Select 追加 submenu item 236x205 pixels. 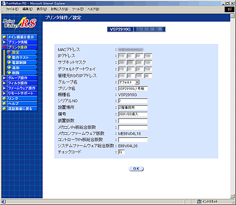(22, 68)
